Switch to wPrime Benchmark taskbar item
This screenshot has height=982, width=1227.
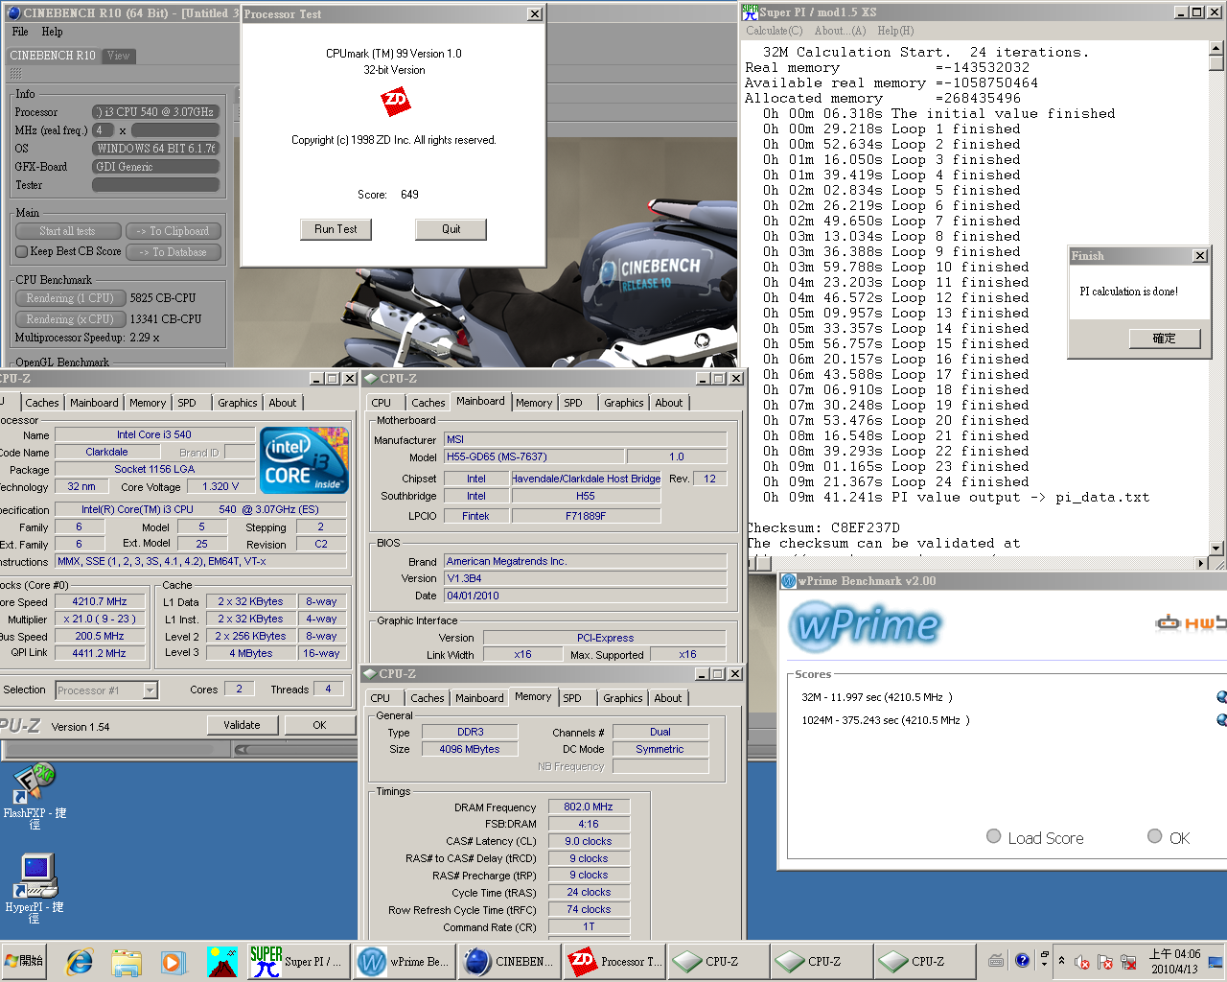point(404,961)
